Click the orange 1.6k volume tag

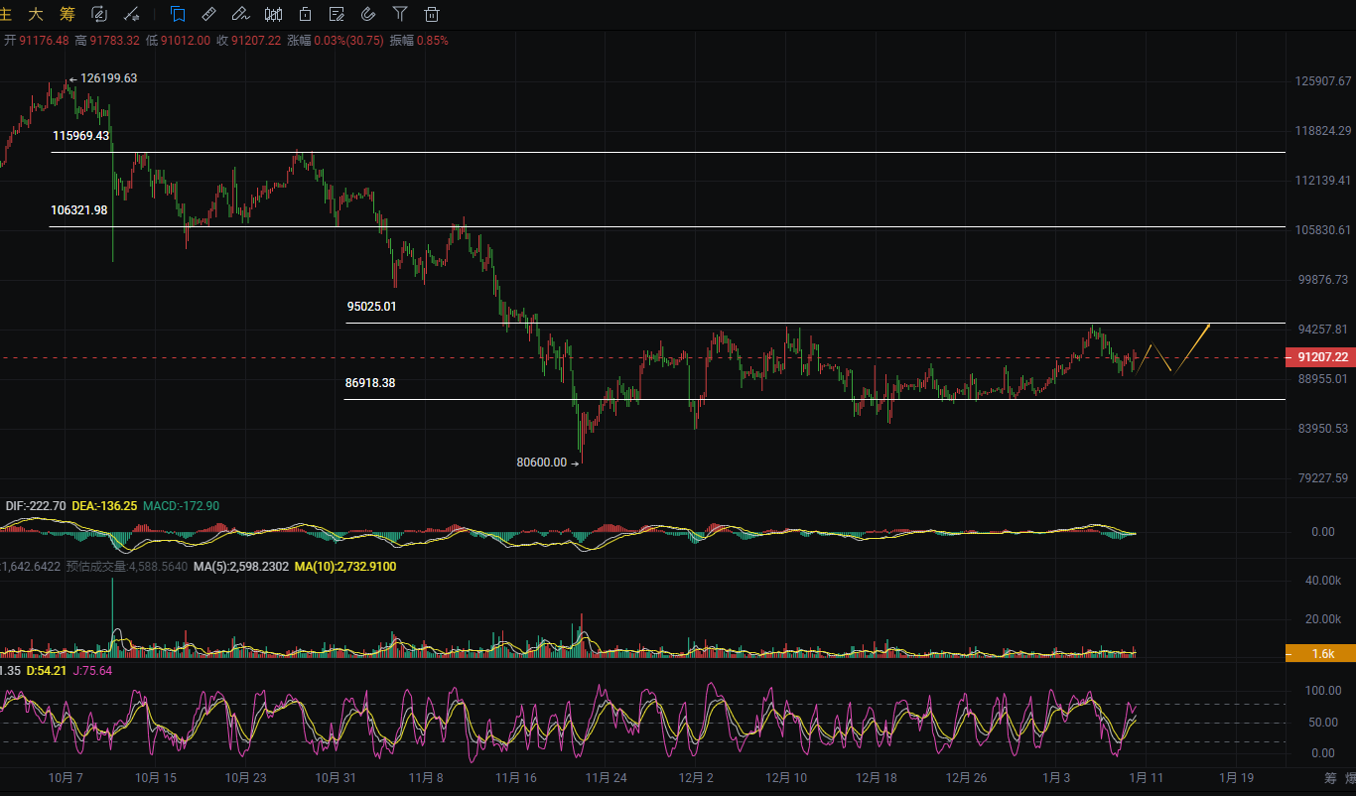(1320, 653)
